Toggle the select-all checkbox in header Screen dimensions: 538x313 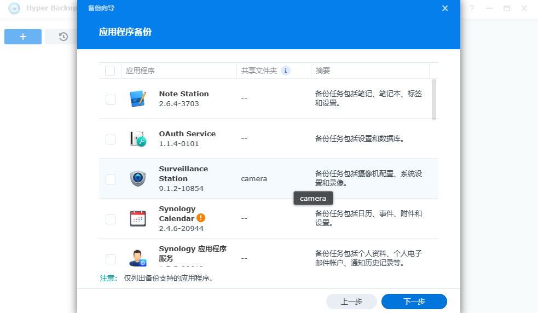point(110,71)
